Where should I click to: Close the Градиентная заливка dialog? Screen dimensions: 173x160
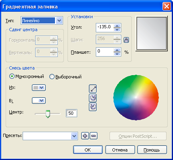click(167, 6)
